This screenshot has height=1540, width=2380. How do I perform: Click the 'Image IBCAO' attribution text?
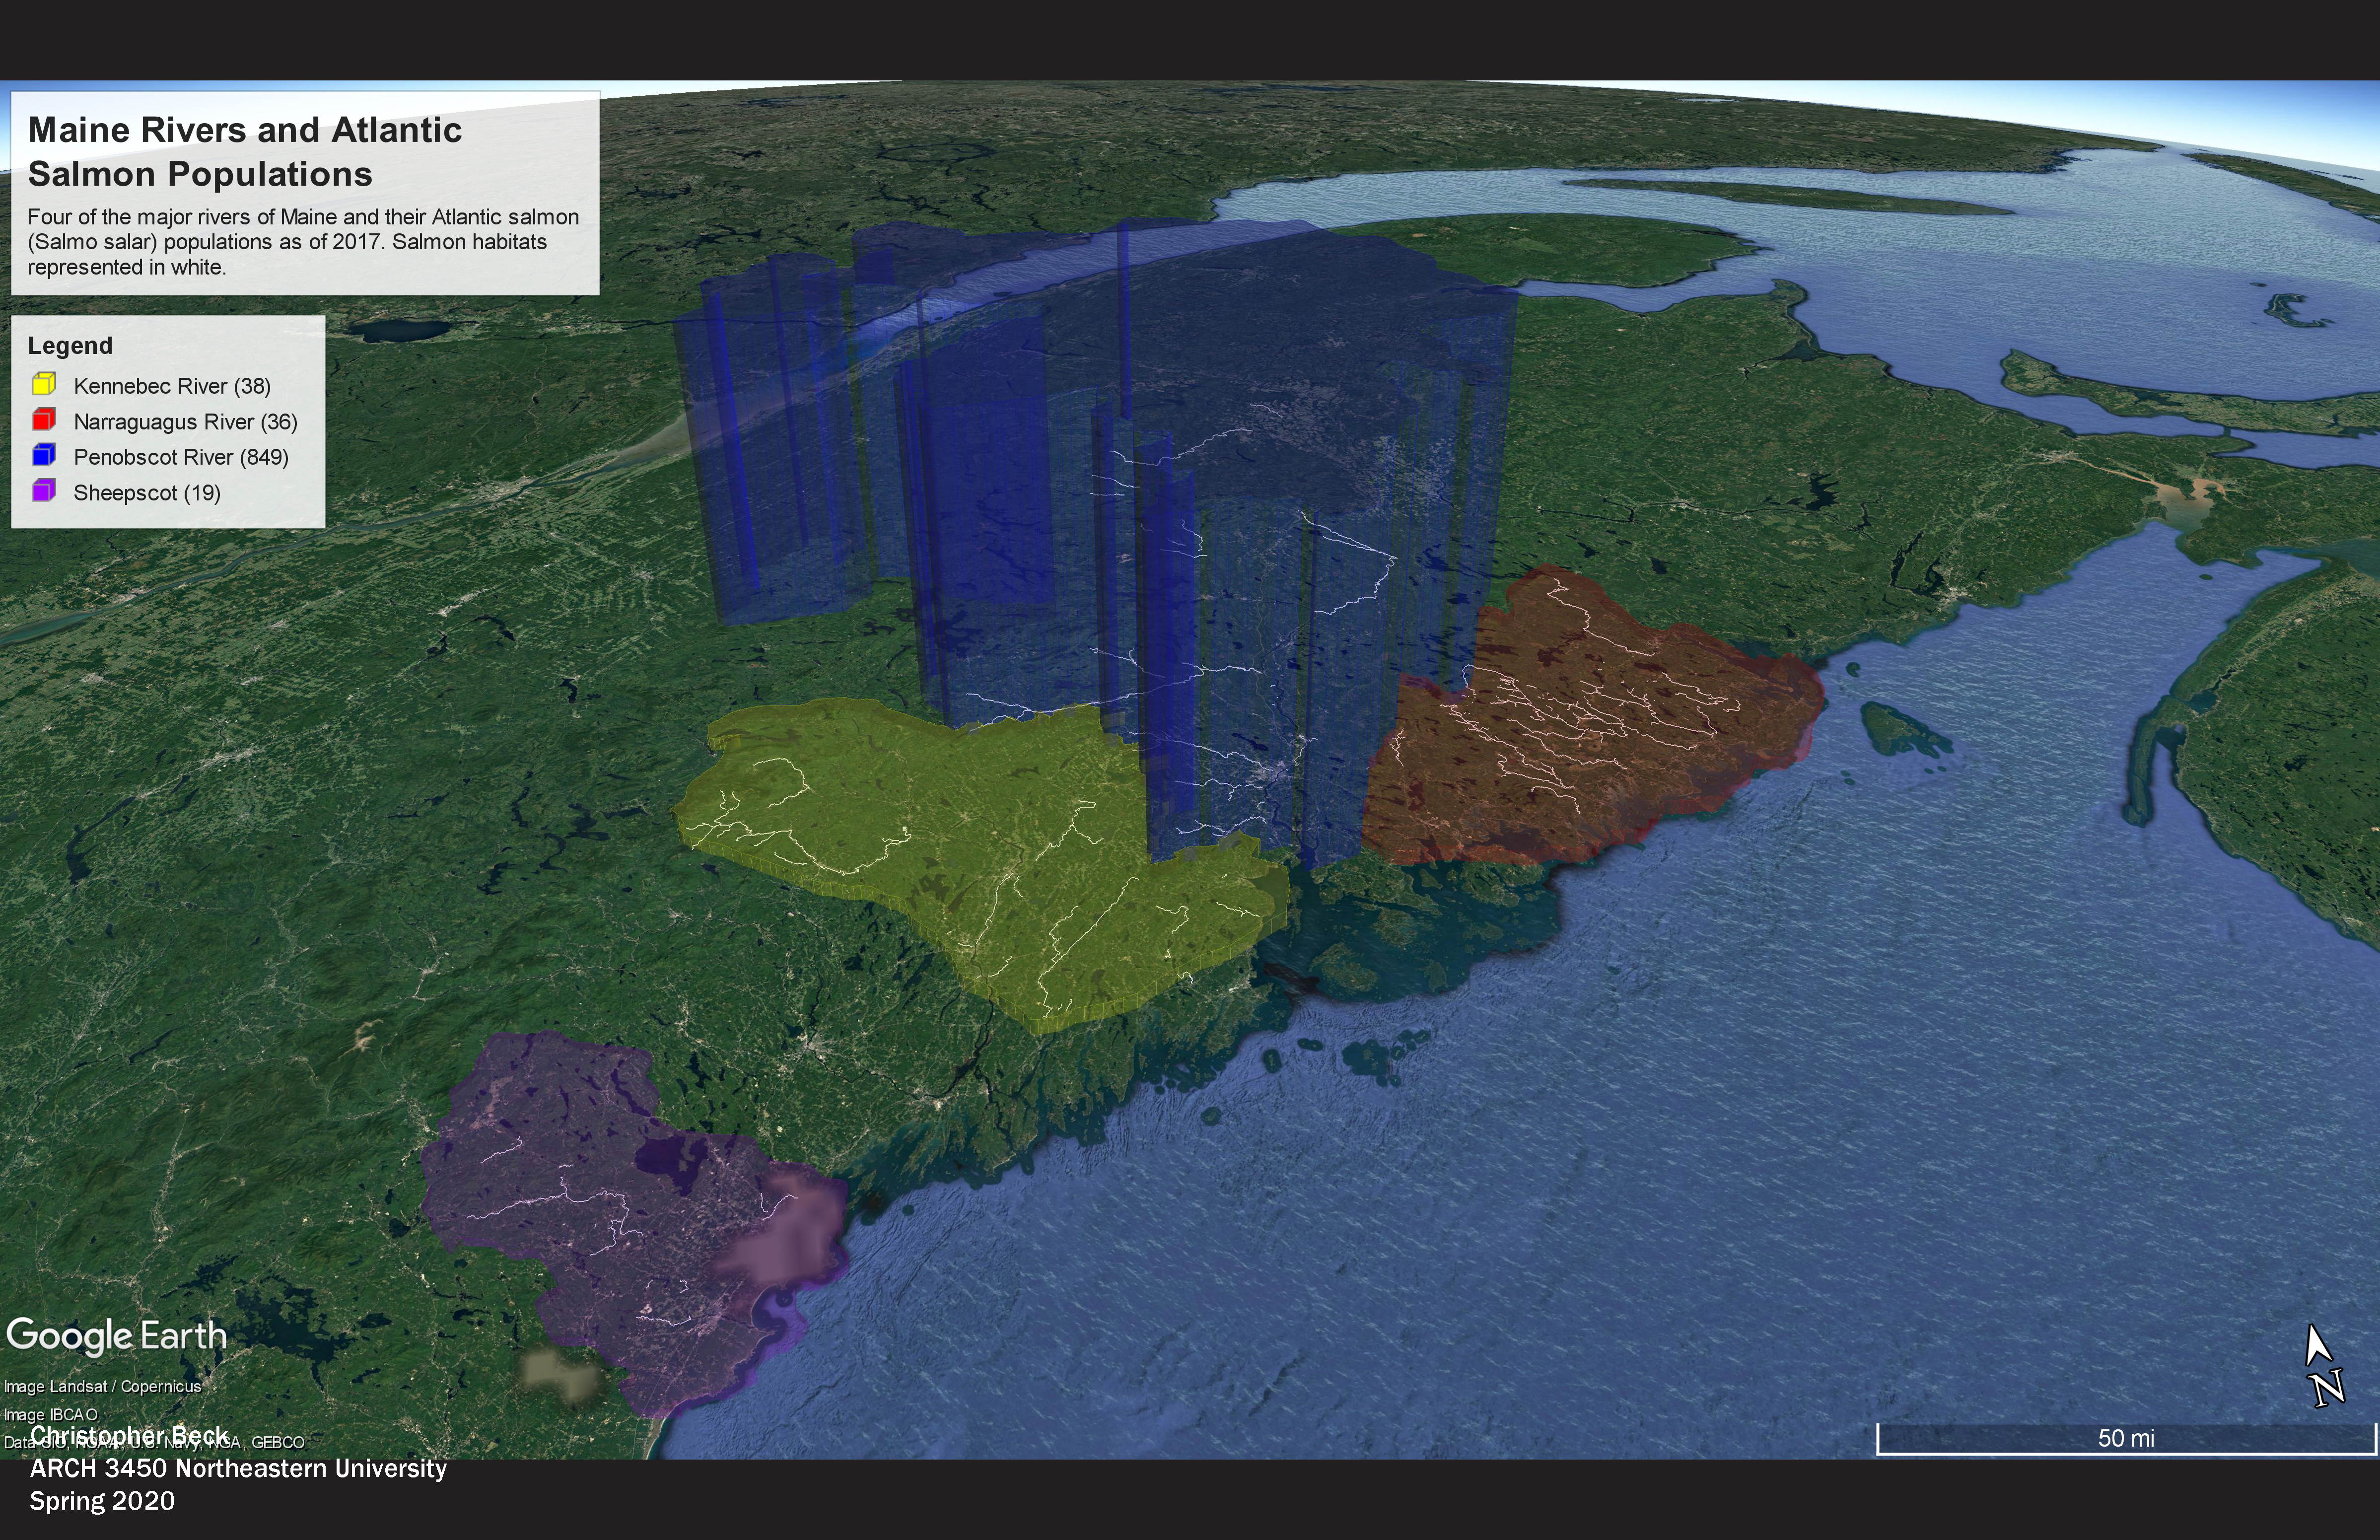pyautogui.click(x=51, y=1415)
